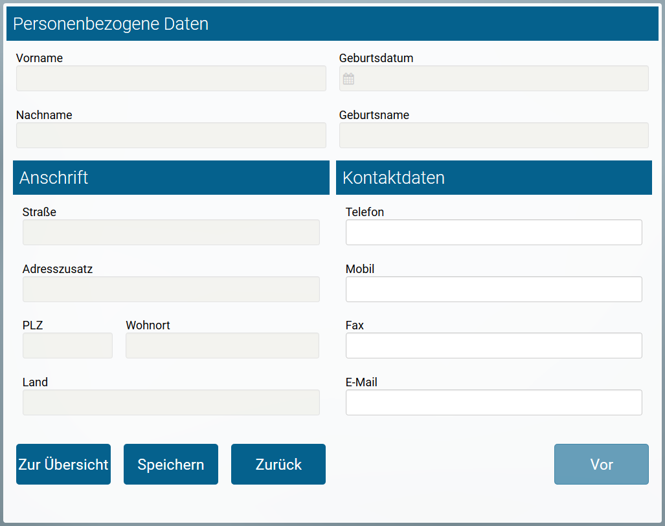Click into the PLZ input field
This screenshot has width=665, height=526.
(67, 345)
